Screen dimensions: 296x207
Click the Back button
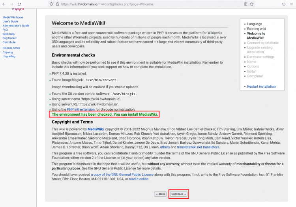click(x=160, y=194)
